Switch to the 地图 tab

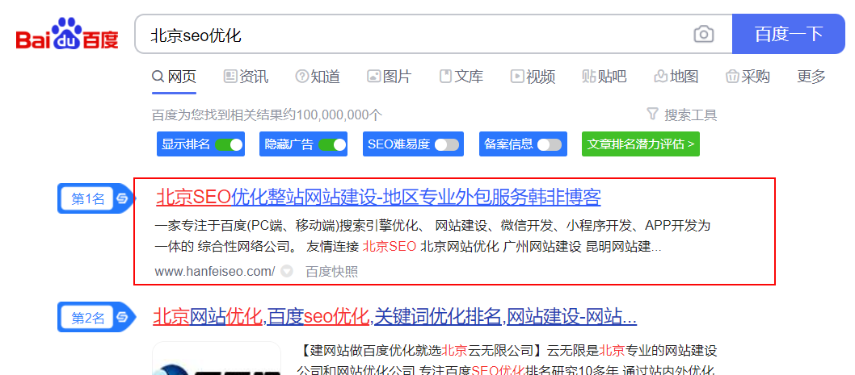point(676,77)
